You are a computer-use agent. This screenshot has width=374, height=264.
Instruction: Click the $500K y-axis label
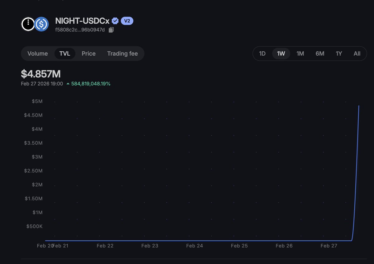(x=34, y=226)
